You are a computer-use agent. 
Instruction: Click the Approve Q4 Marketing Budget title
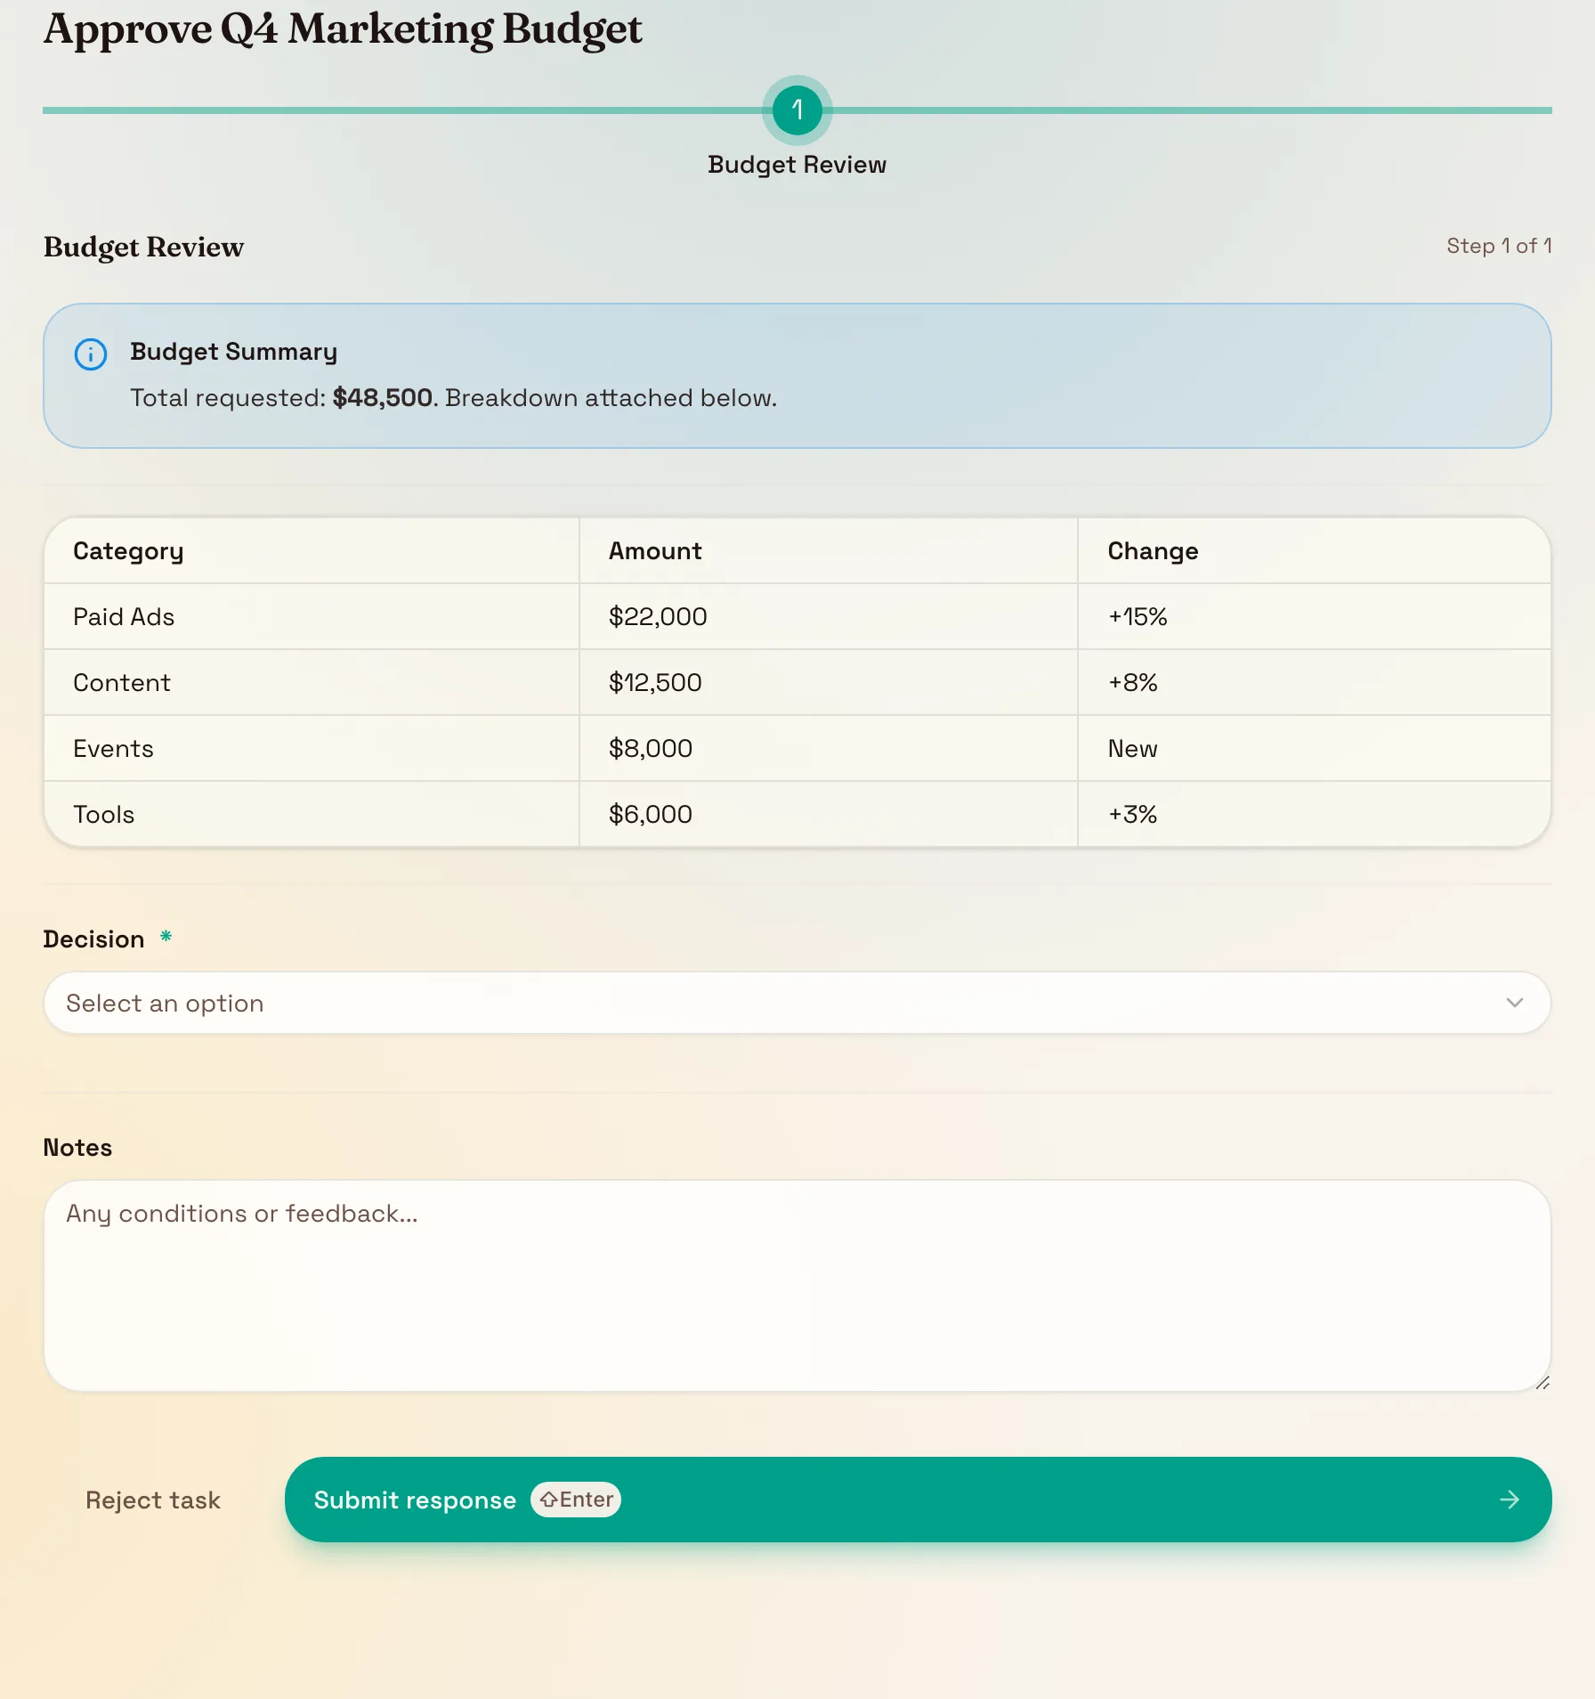click(x=343, y=29)
